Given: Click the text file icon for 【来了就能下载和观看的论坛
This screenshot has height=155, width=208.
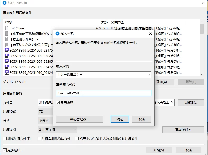Looking at the screenshot, I should pos(7,34).
